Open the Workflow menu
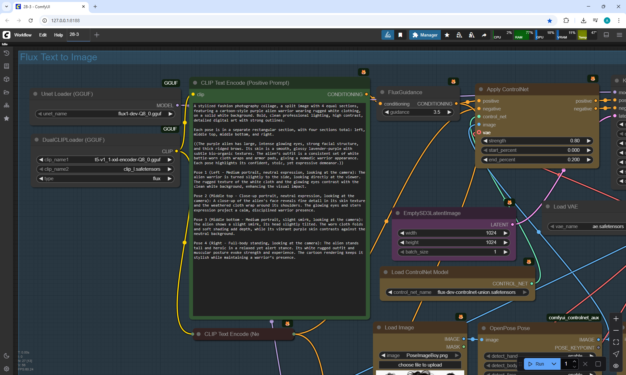Image resolution: width=626 pixels, height=375 pixels. [23, 35]
